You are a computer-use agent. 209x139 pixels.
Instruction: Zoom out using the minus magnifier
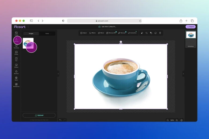168,120
